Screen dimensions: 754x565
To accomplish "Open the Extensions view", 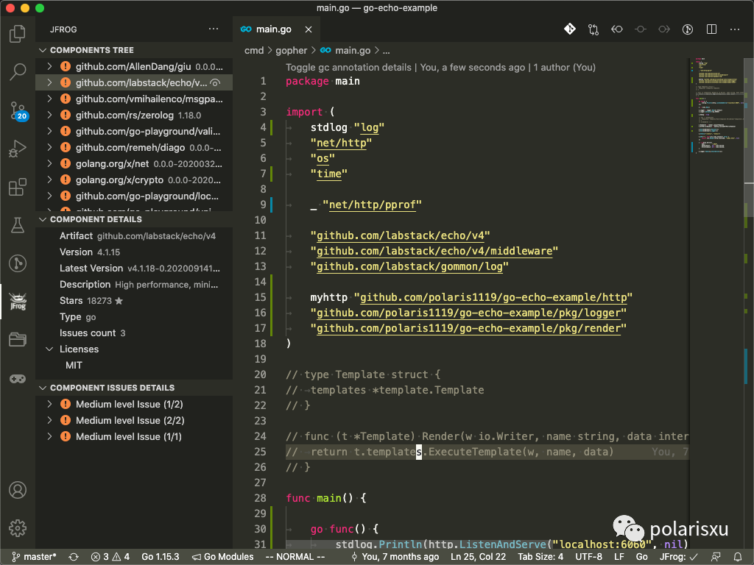I will (18, 187).
